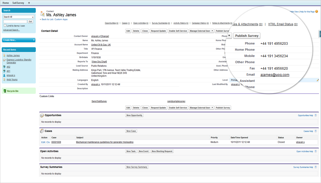321x183 pixels.
Task: Click the bottom Request Update button
Action: tap(159, 108)
